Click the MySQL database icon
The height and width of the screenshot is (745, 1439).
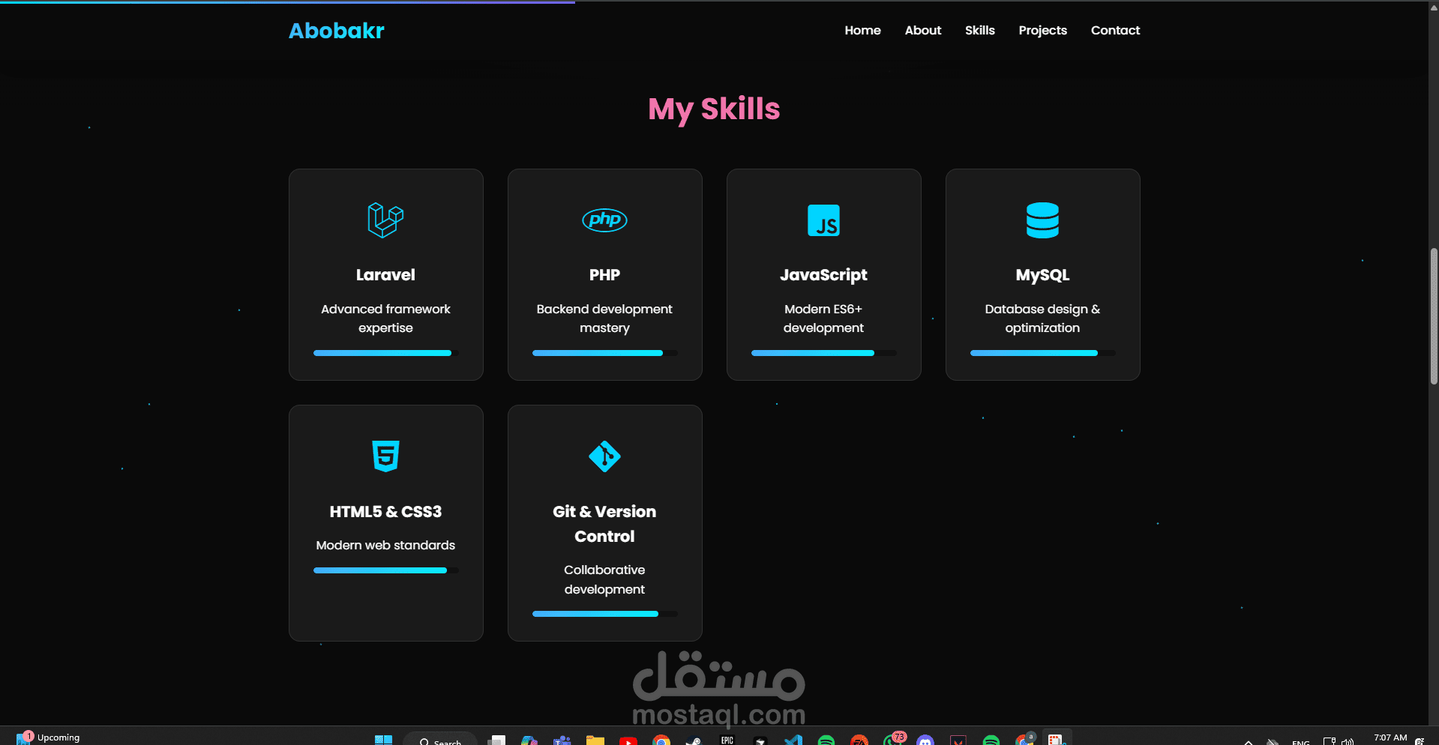[1042, 220]
